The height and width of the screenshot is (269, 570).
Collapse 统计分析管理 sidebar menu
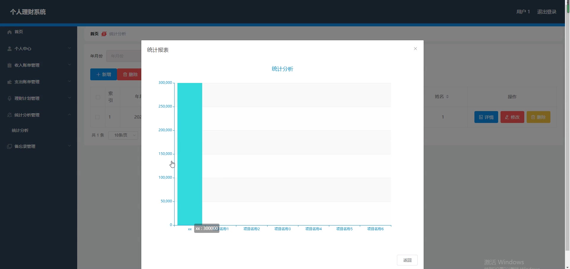(x=39, y=115)
